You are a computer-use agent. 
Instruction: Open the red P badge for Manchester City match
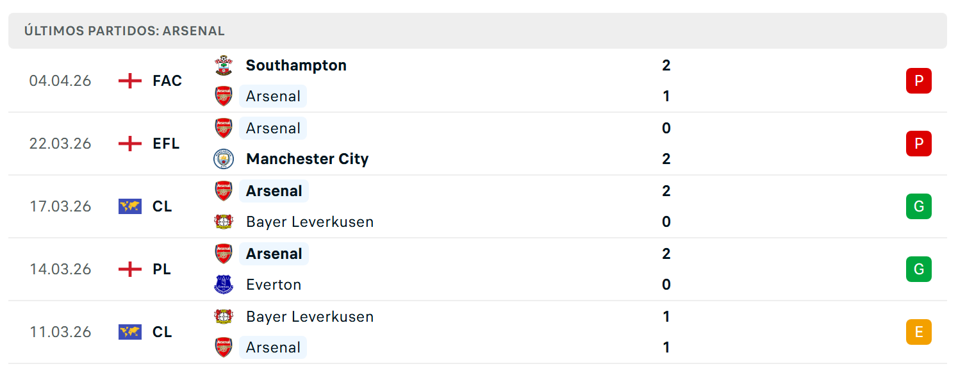tap(918, 144)
